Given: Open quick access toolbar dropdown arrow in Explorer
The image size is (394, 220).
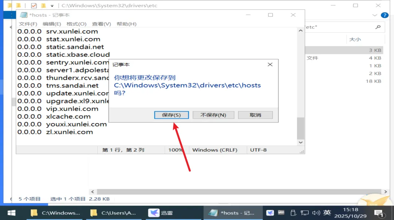Looking at the screenshot, I should (x=52, y=6).
